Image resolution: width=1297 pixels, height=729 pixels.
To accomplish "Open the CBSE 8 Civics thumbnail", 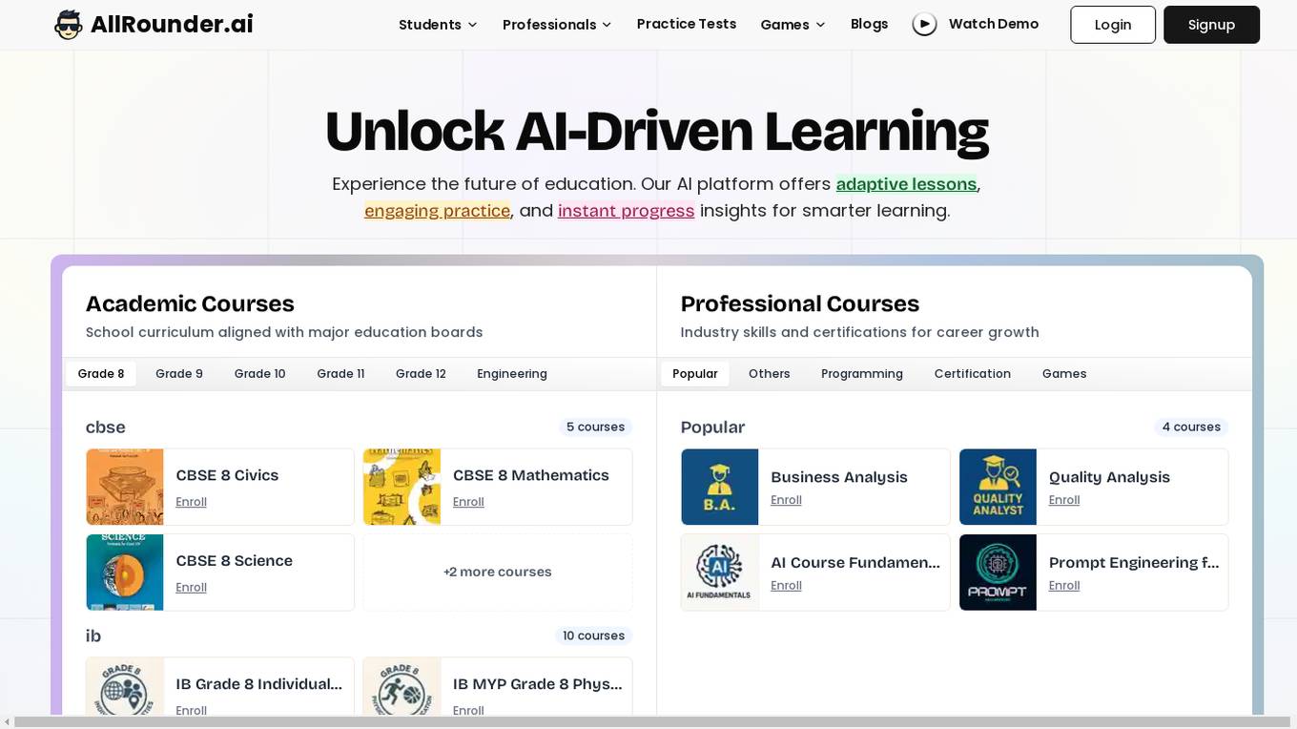I will tap(125, 487).
